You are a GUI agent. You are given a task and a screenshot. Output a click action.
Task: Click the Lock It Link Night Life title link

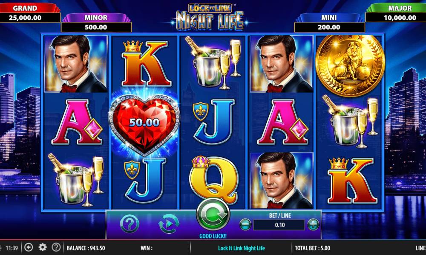coord(241,248)
